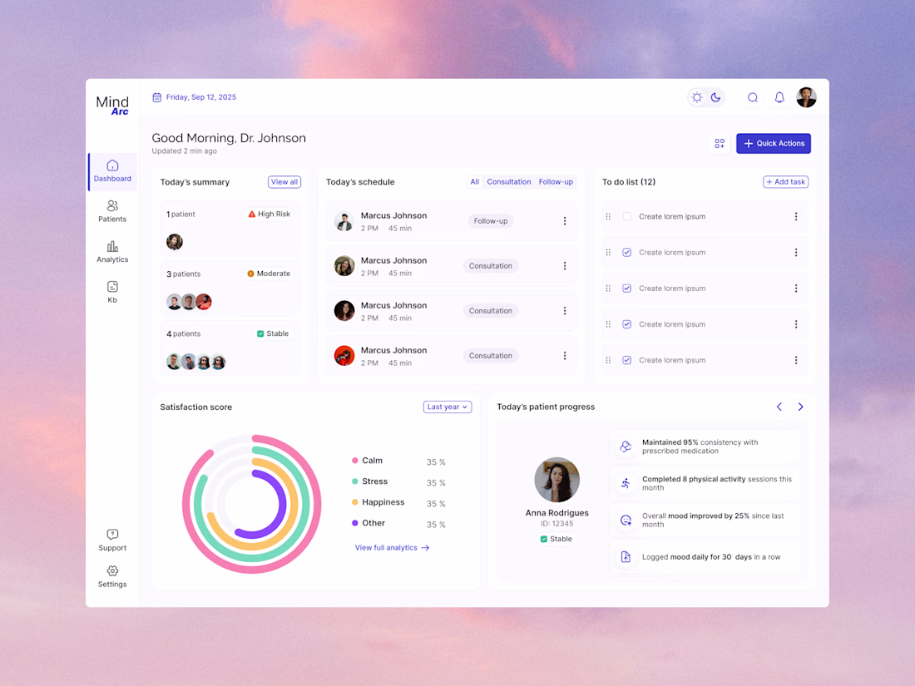915x686 pixels.
Task: Click the text "ID: 12345"
Action: (556, 524)
